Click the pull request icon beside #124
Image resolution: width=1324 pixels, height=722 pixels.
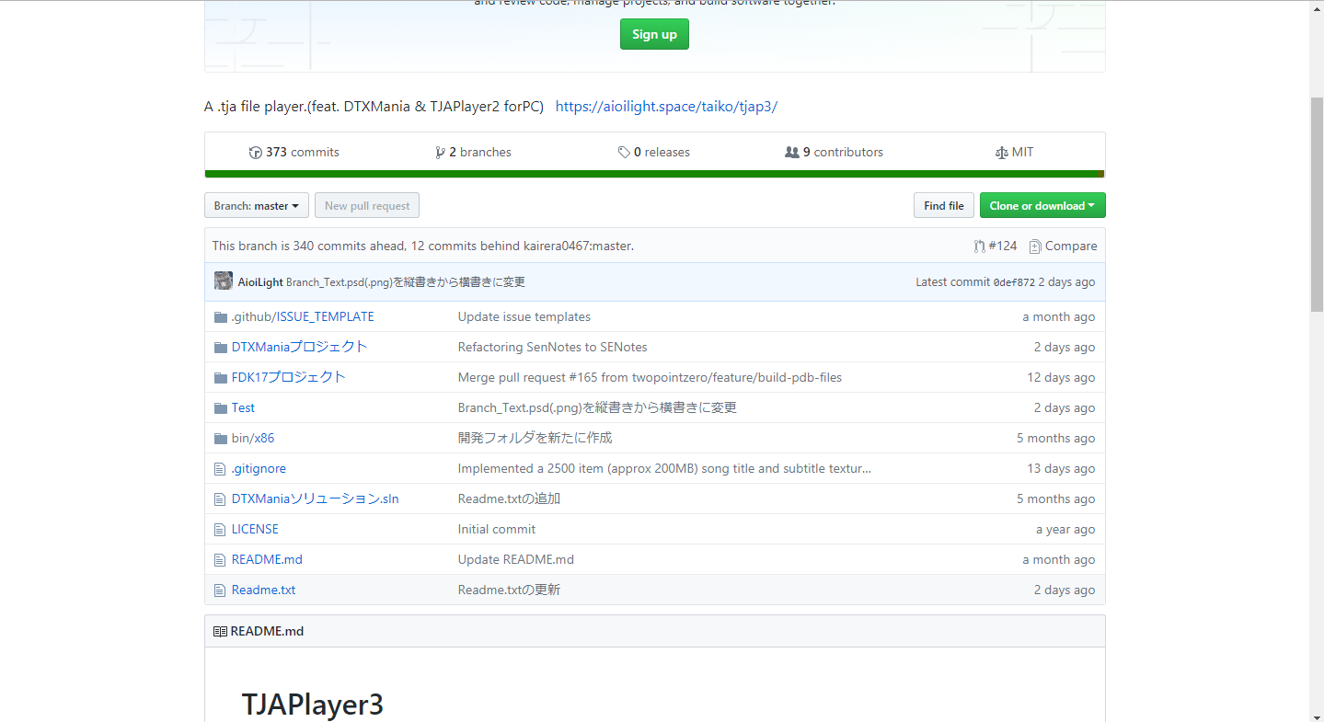980,246
